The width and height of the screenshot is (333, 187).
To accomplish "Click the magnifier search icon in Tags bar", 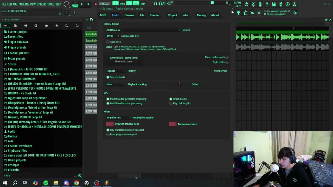I will [x=80, y=176].
